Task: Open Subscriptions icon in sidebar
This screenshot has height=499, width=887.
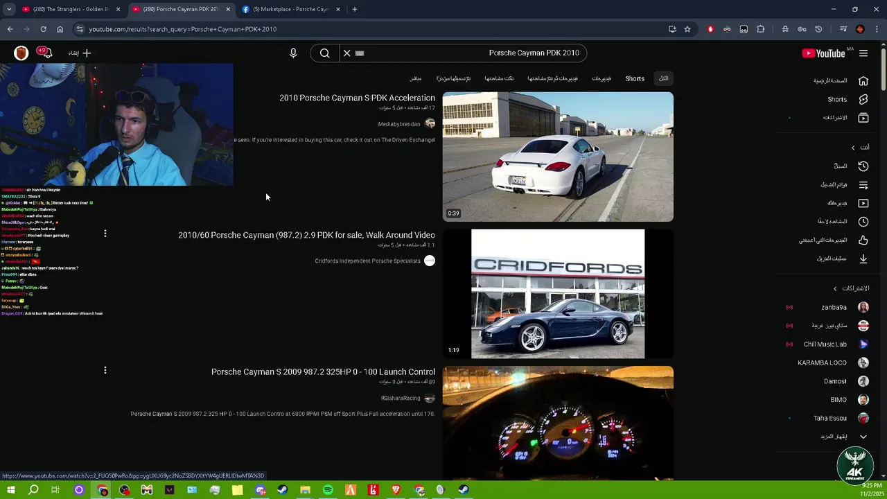Action: [x=863, y=118]
